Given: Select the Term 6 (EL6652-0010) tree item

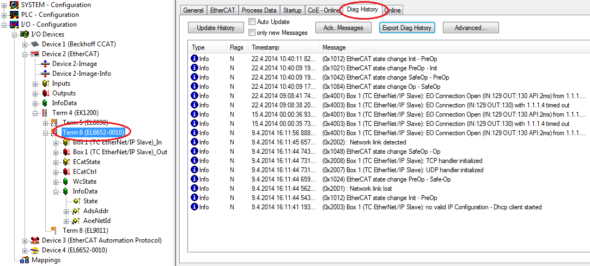Looking at the screenshot, I should [x=93, y=132].
